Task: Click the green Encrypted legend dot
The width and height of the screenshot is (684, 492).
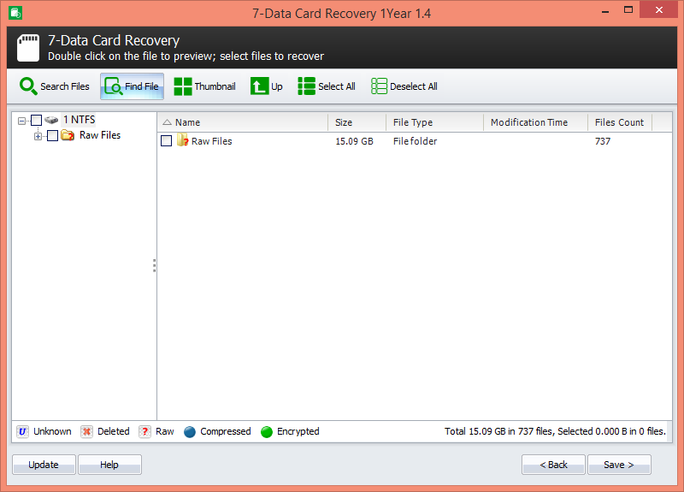Action: click(x=267, y=432)
